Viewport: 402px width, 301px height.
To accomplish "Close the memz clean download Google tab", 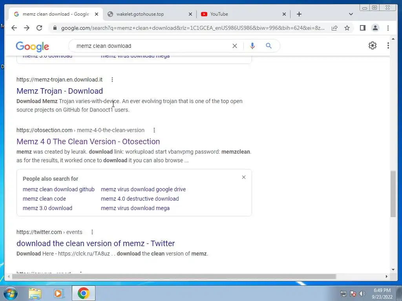I will 97,14.
